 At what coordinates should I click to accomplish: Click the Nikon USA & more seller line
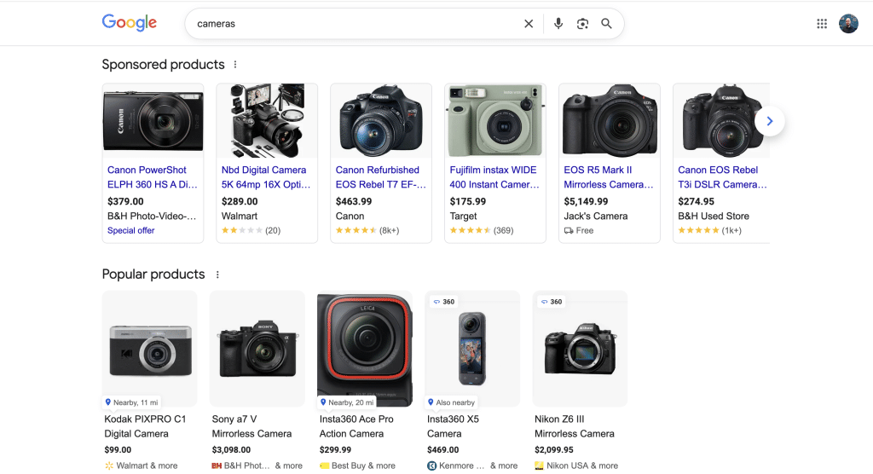coord(576,465)
